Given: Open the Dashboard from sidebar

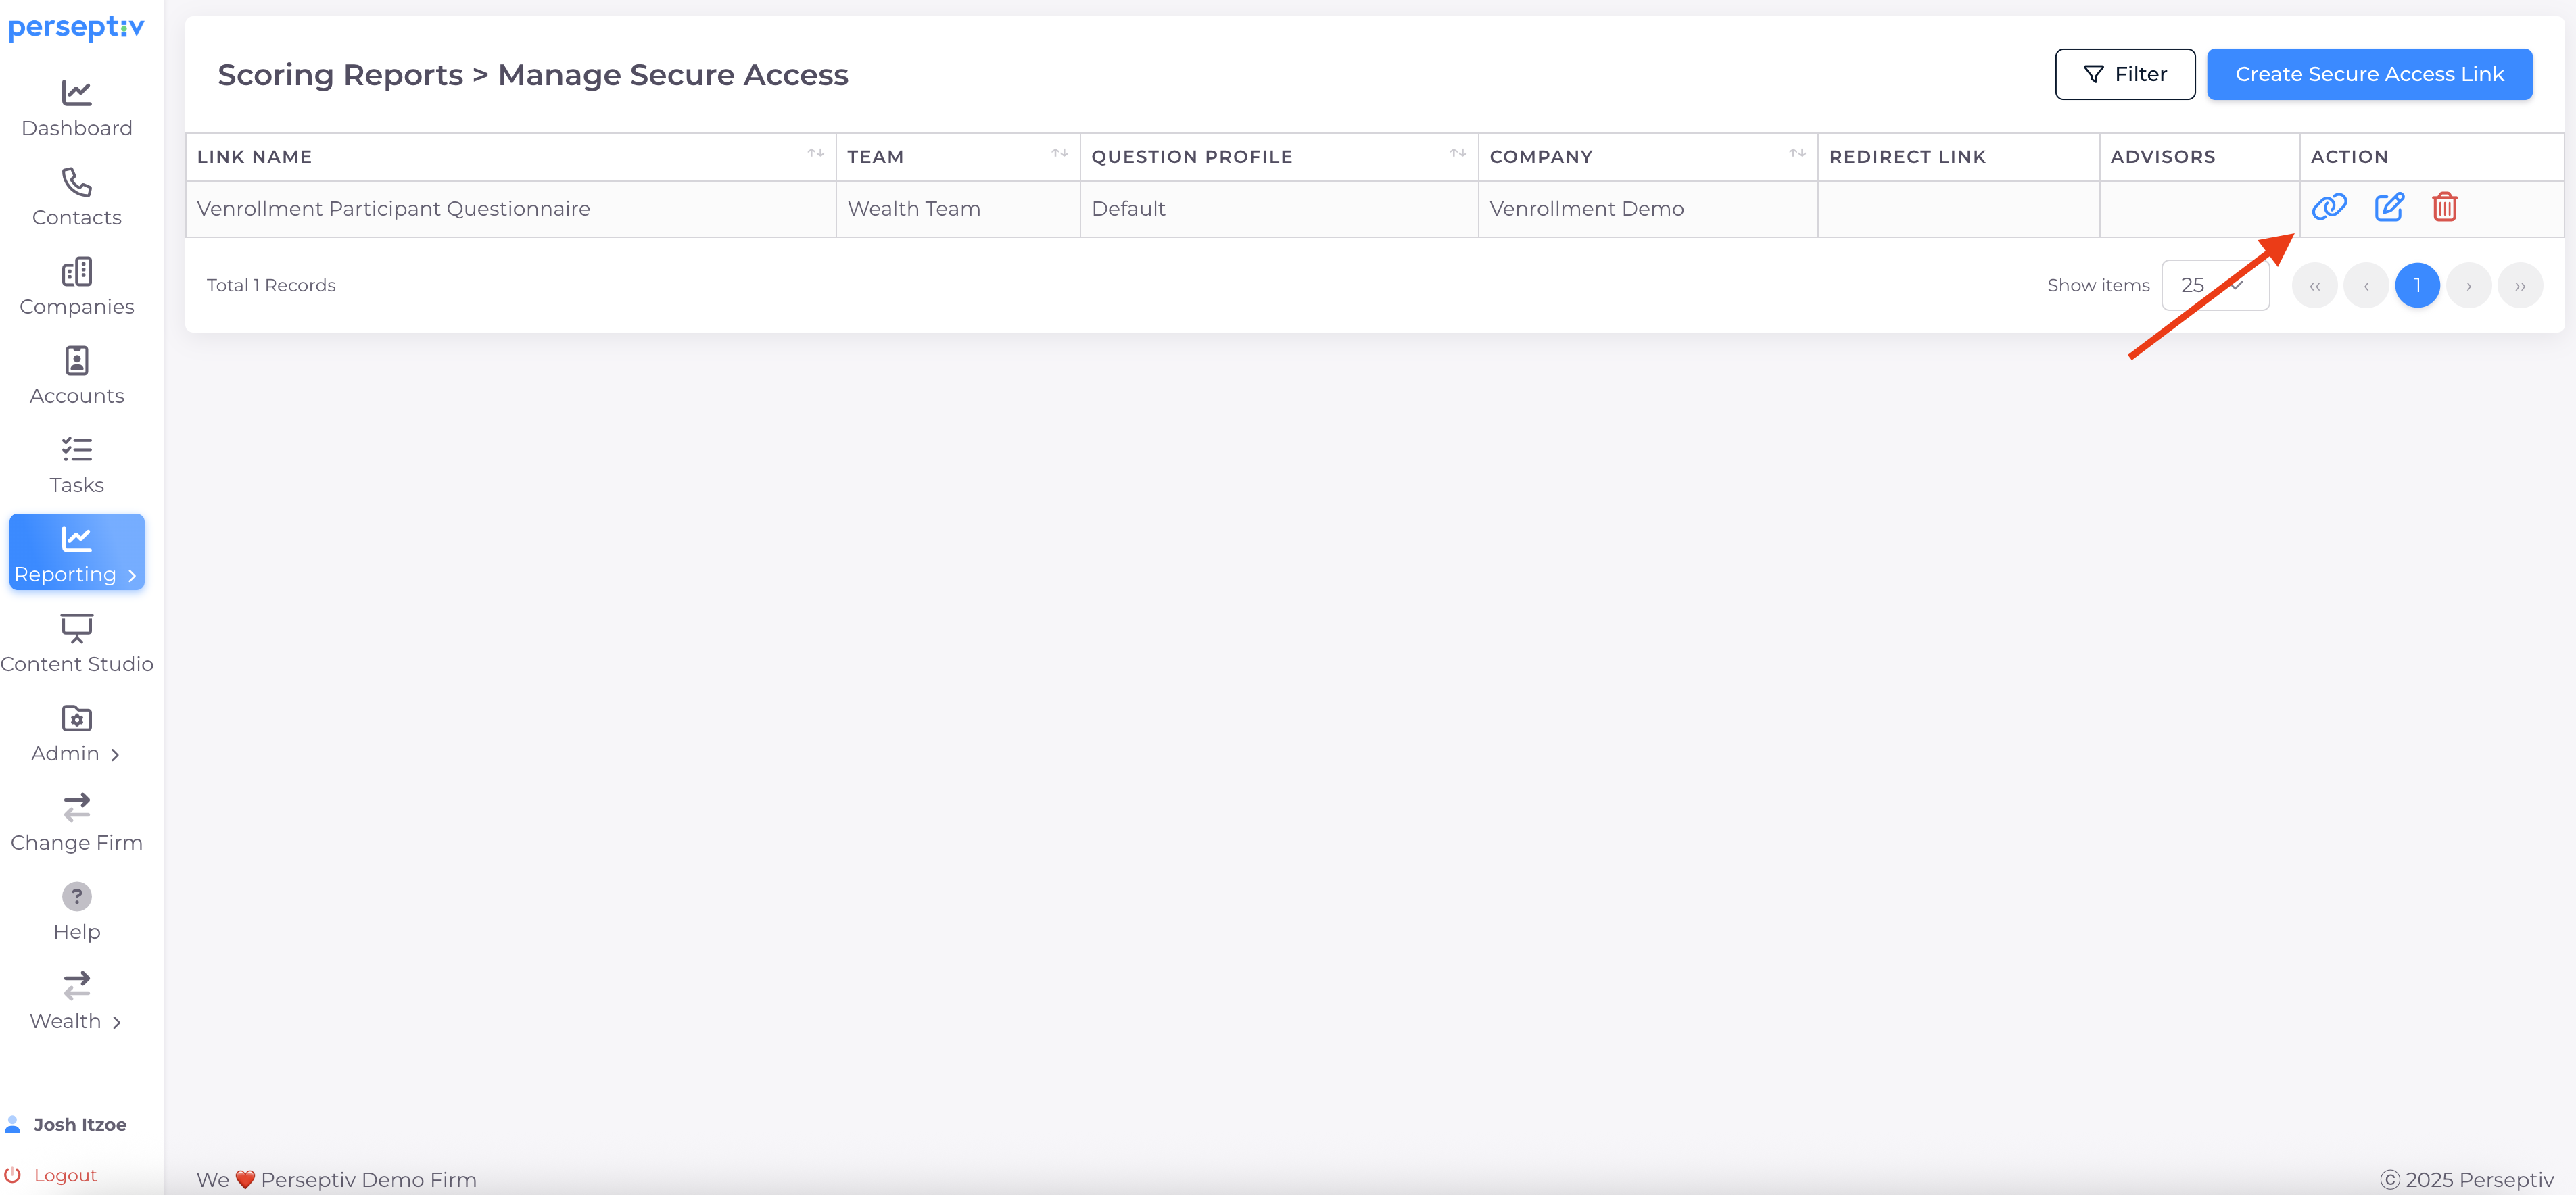Looking at the screenshot, I should 77,109.
